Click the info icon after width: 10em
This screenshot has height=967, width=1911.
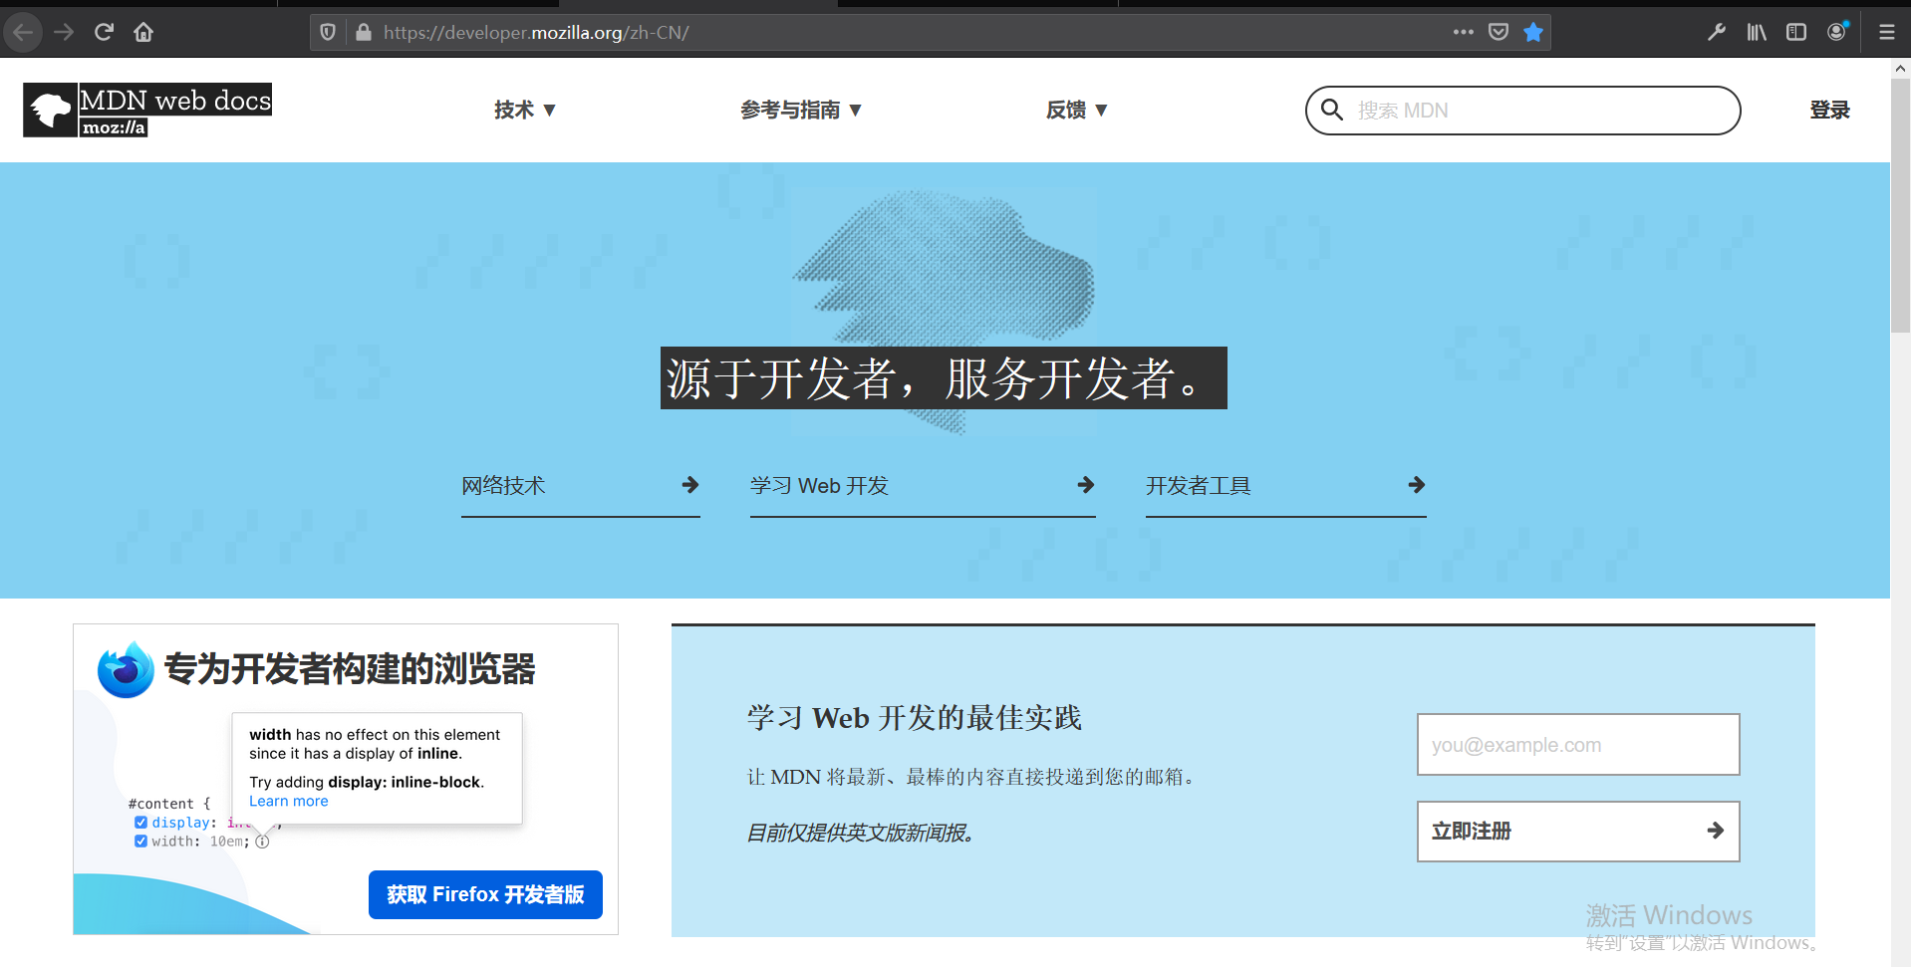pos(262,842)
